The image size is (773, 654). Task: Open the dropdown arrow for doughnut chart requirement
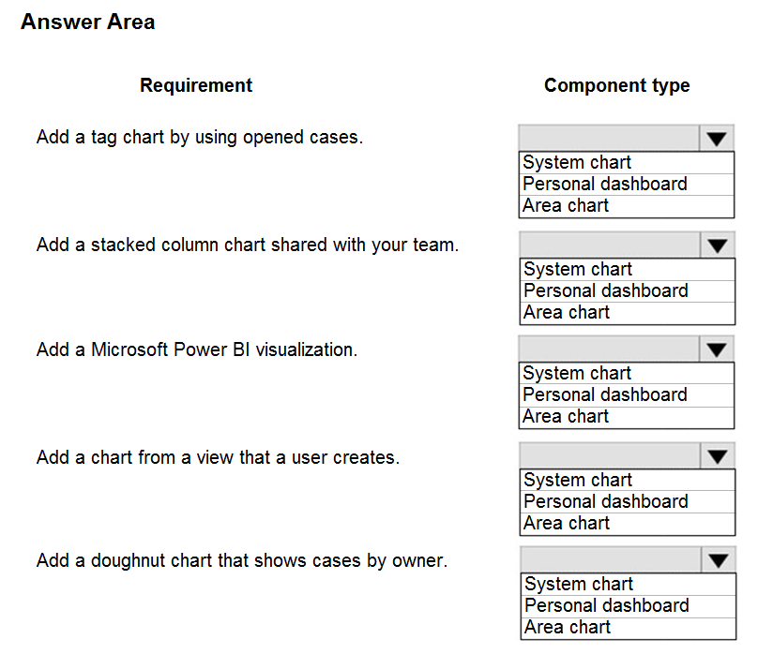point(719,560)
